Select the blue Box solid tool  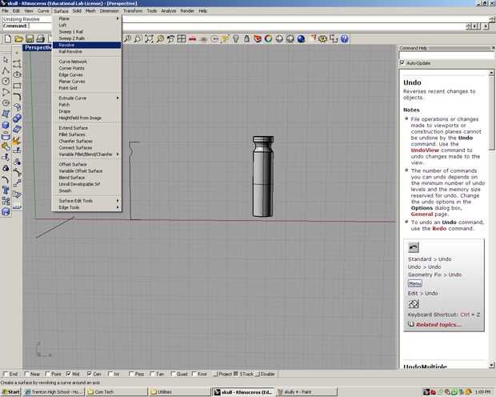6,125
